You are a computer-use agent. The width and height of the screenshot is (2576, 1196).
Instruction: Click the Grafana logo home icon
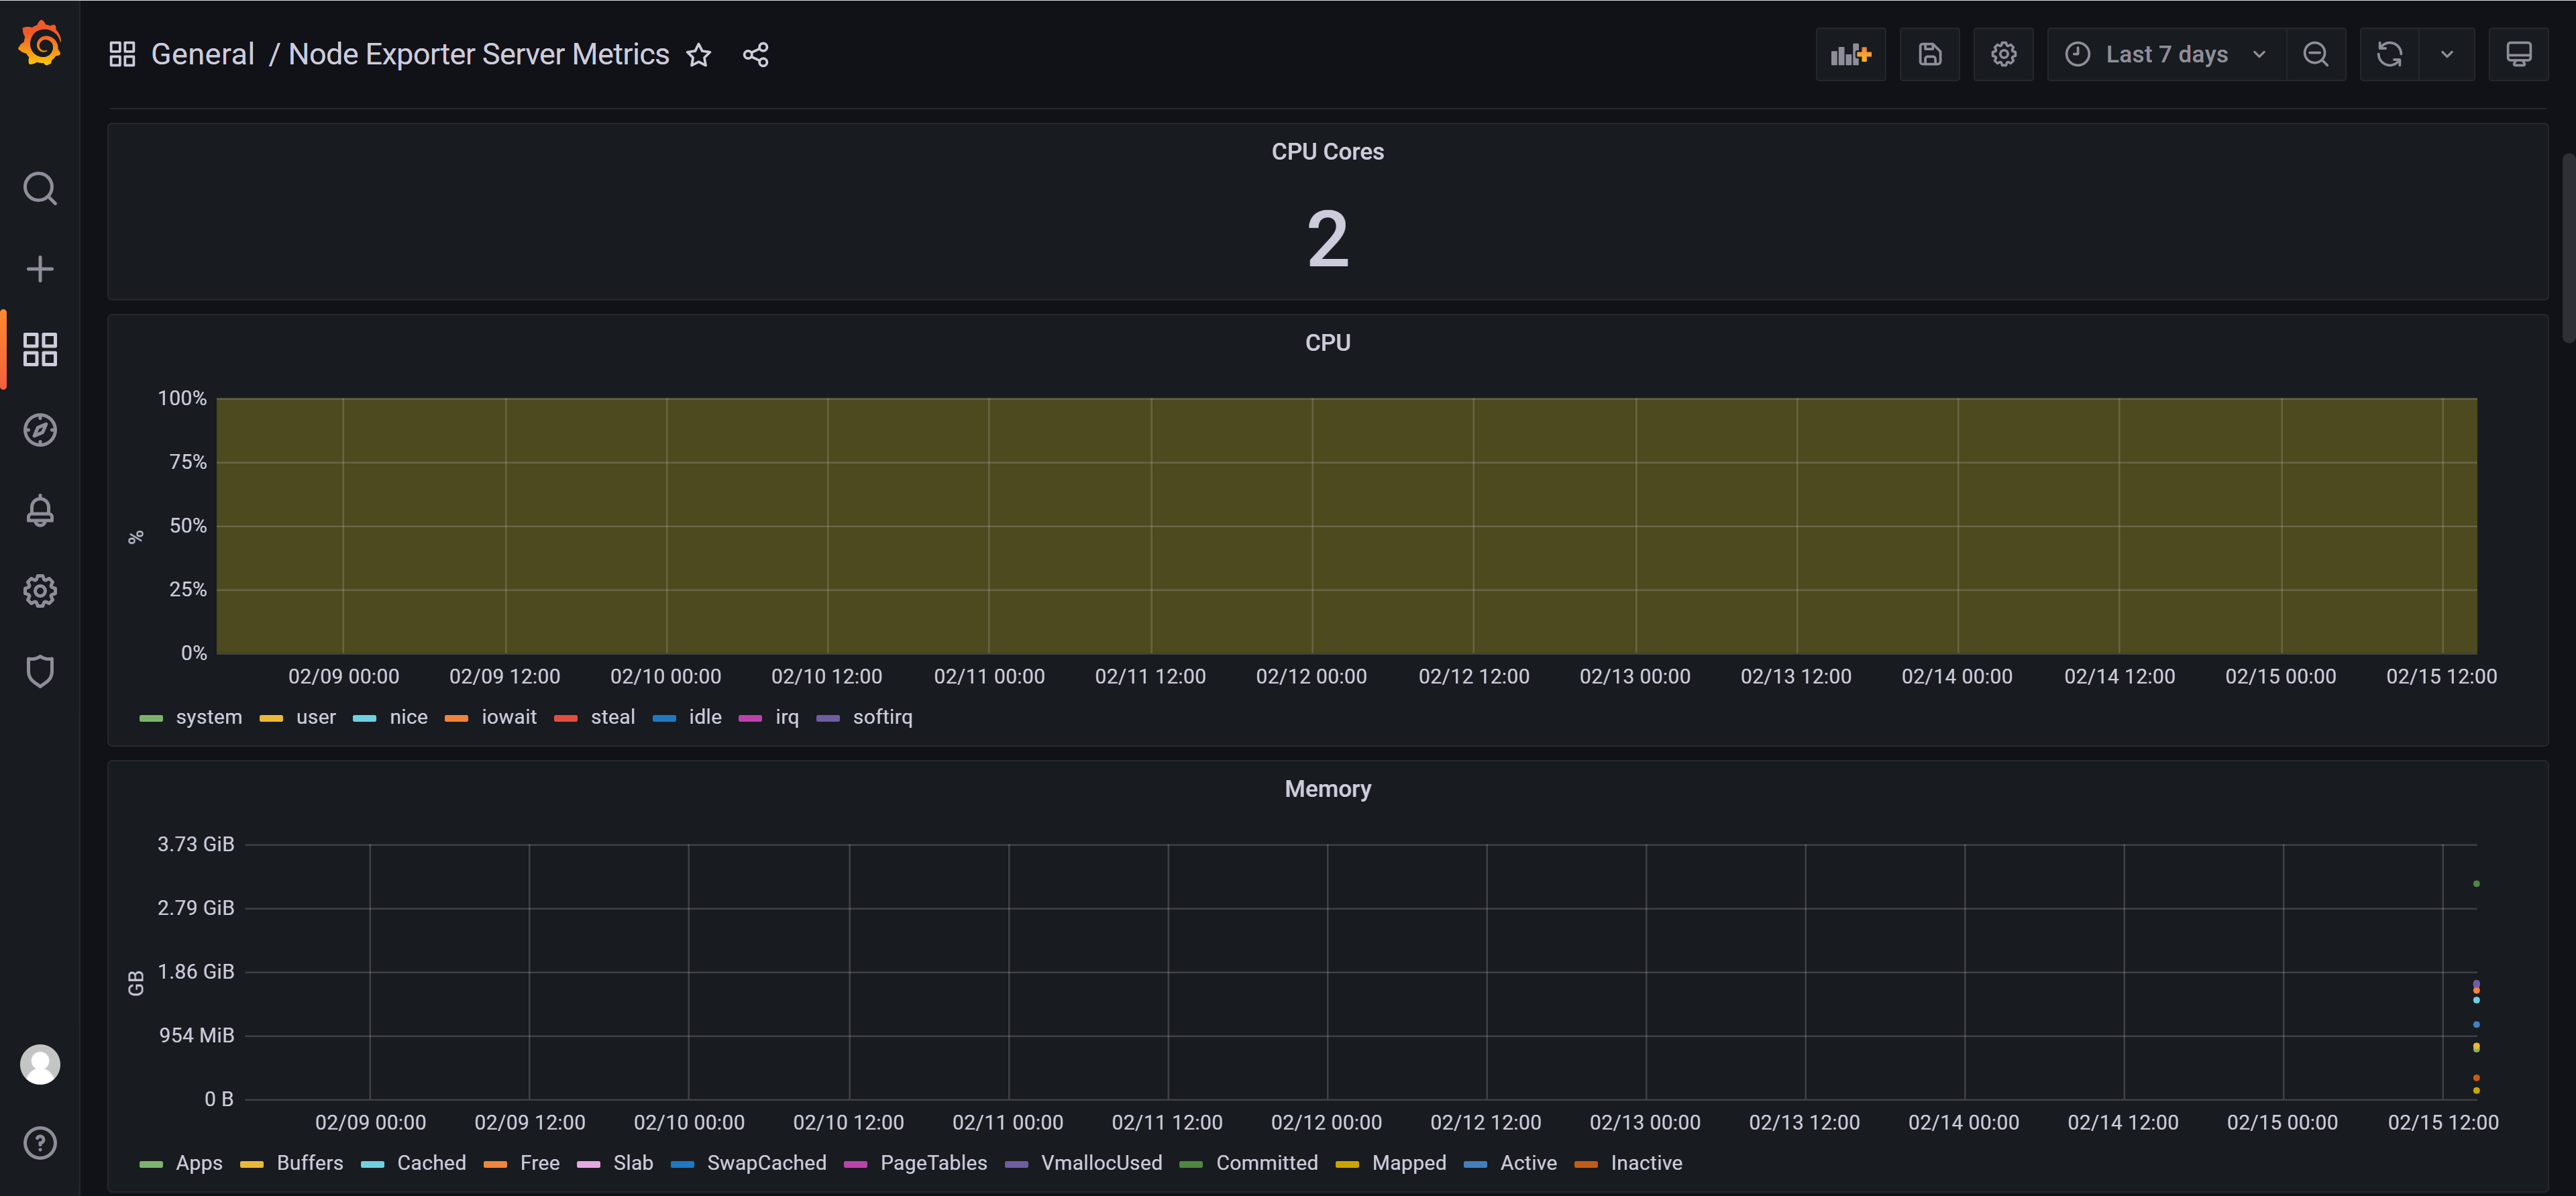40,44
